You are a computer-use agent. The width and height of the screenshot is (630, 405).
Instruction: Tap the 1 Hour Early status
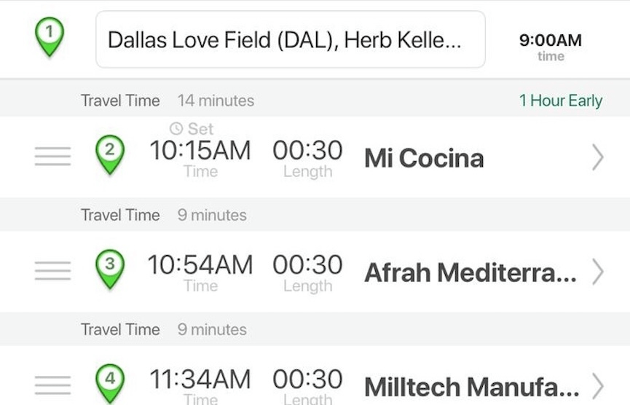[x=561, y=101]
